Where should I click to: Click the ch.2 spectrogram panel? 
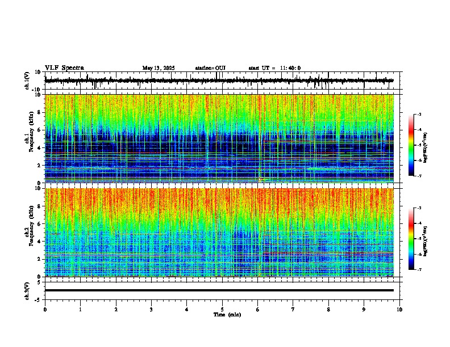219,232
